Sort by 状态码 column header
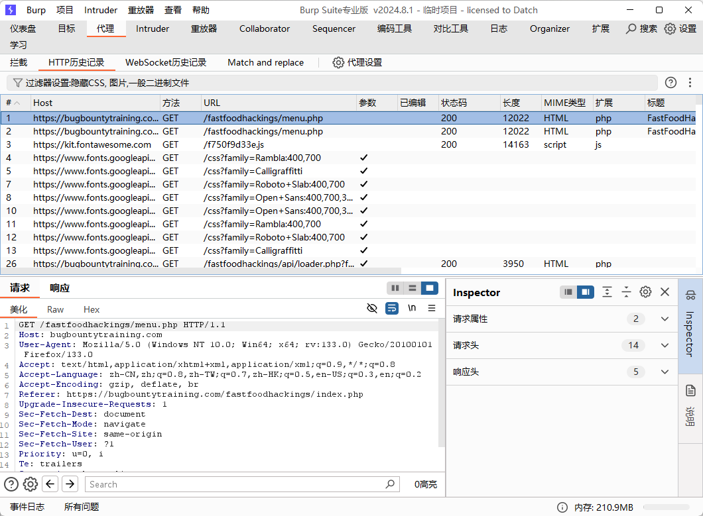Image resolution: width=703 pixels, height=516 pixels. (469, 103)
